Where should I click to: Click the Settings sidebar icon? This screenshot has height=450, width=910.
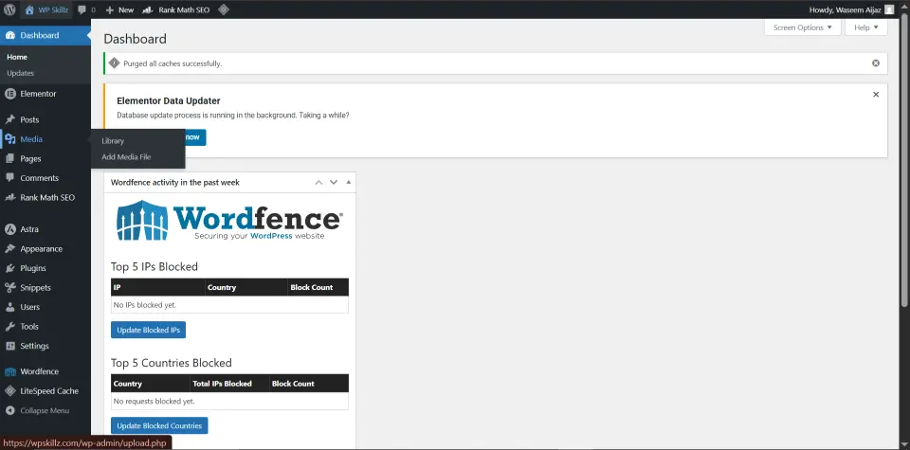(9, 346)
